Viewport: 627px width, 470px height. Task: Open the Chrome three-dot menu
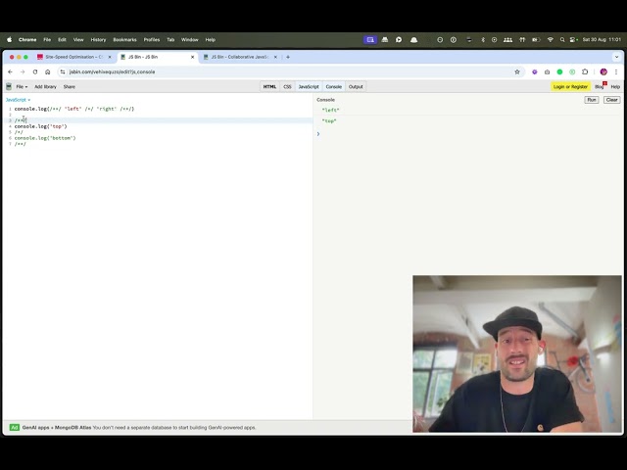(x=616, y=71)
